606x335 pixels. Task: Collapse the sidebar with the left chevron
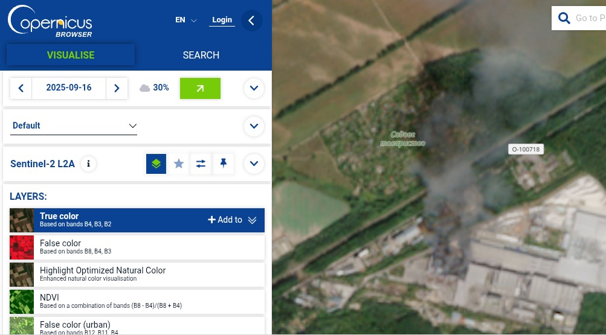[x=251, y=21]
